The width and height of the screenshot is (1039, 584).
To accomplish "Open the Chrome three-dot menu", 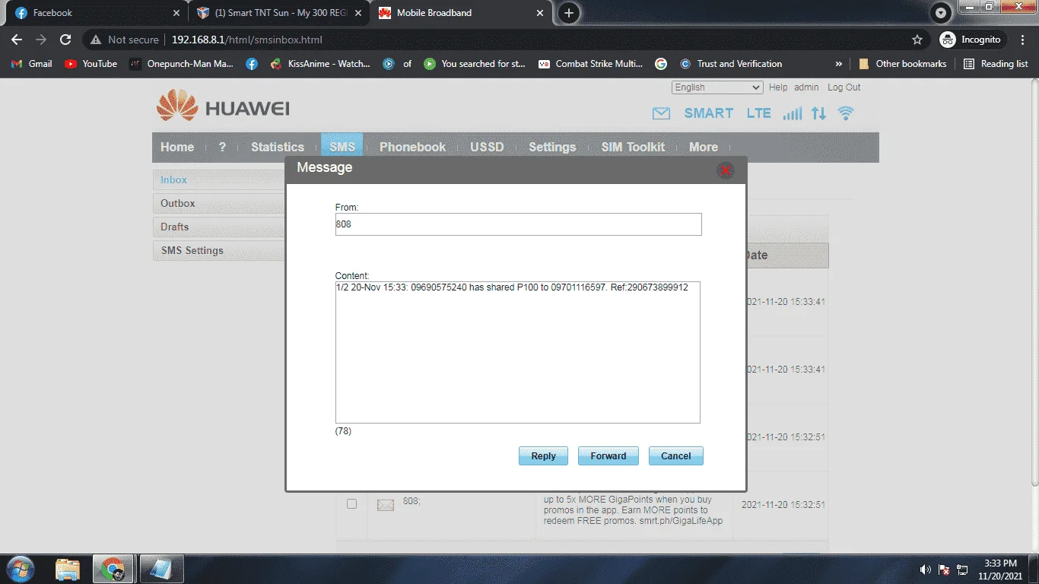I will [1023, 40].
